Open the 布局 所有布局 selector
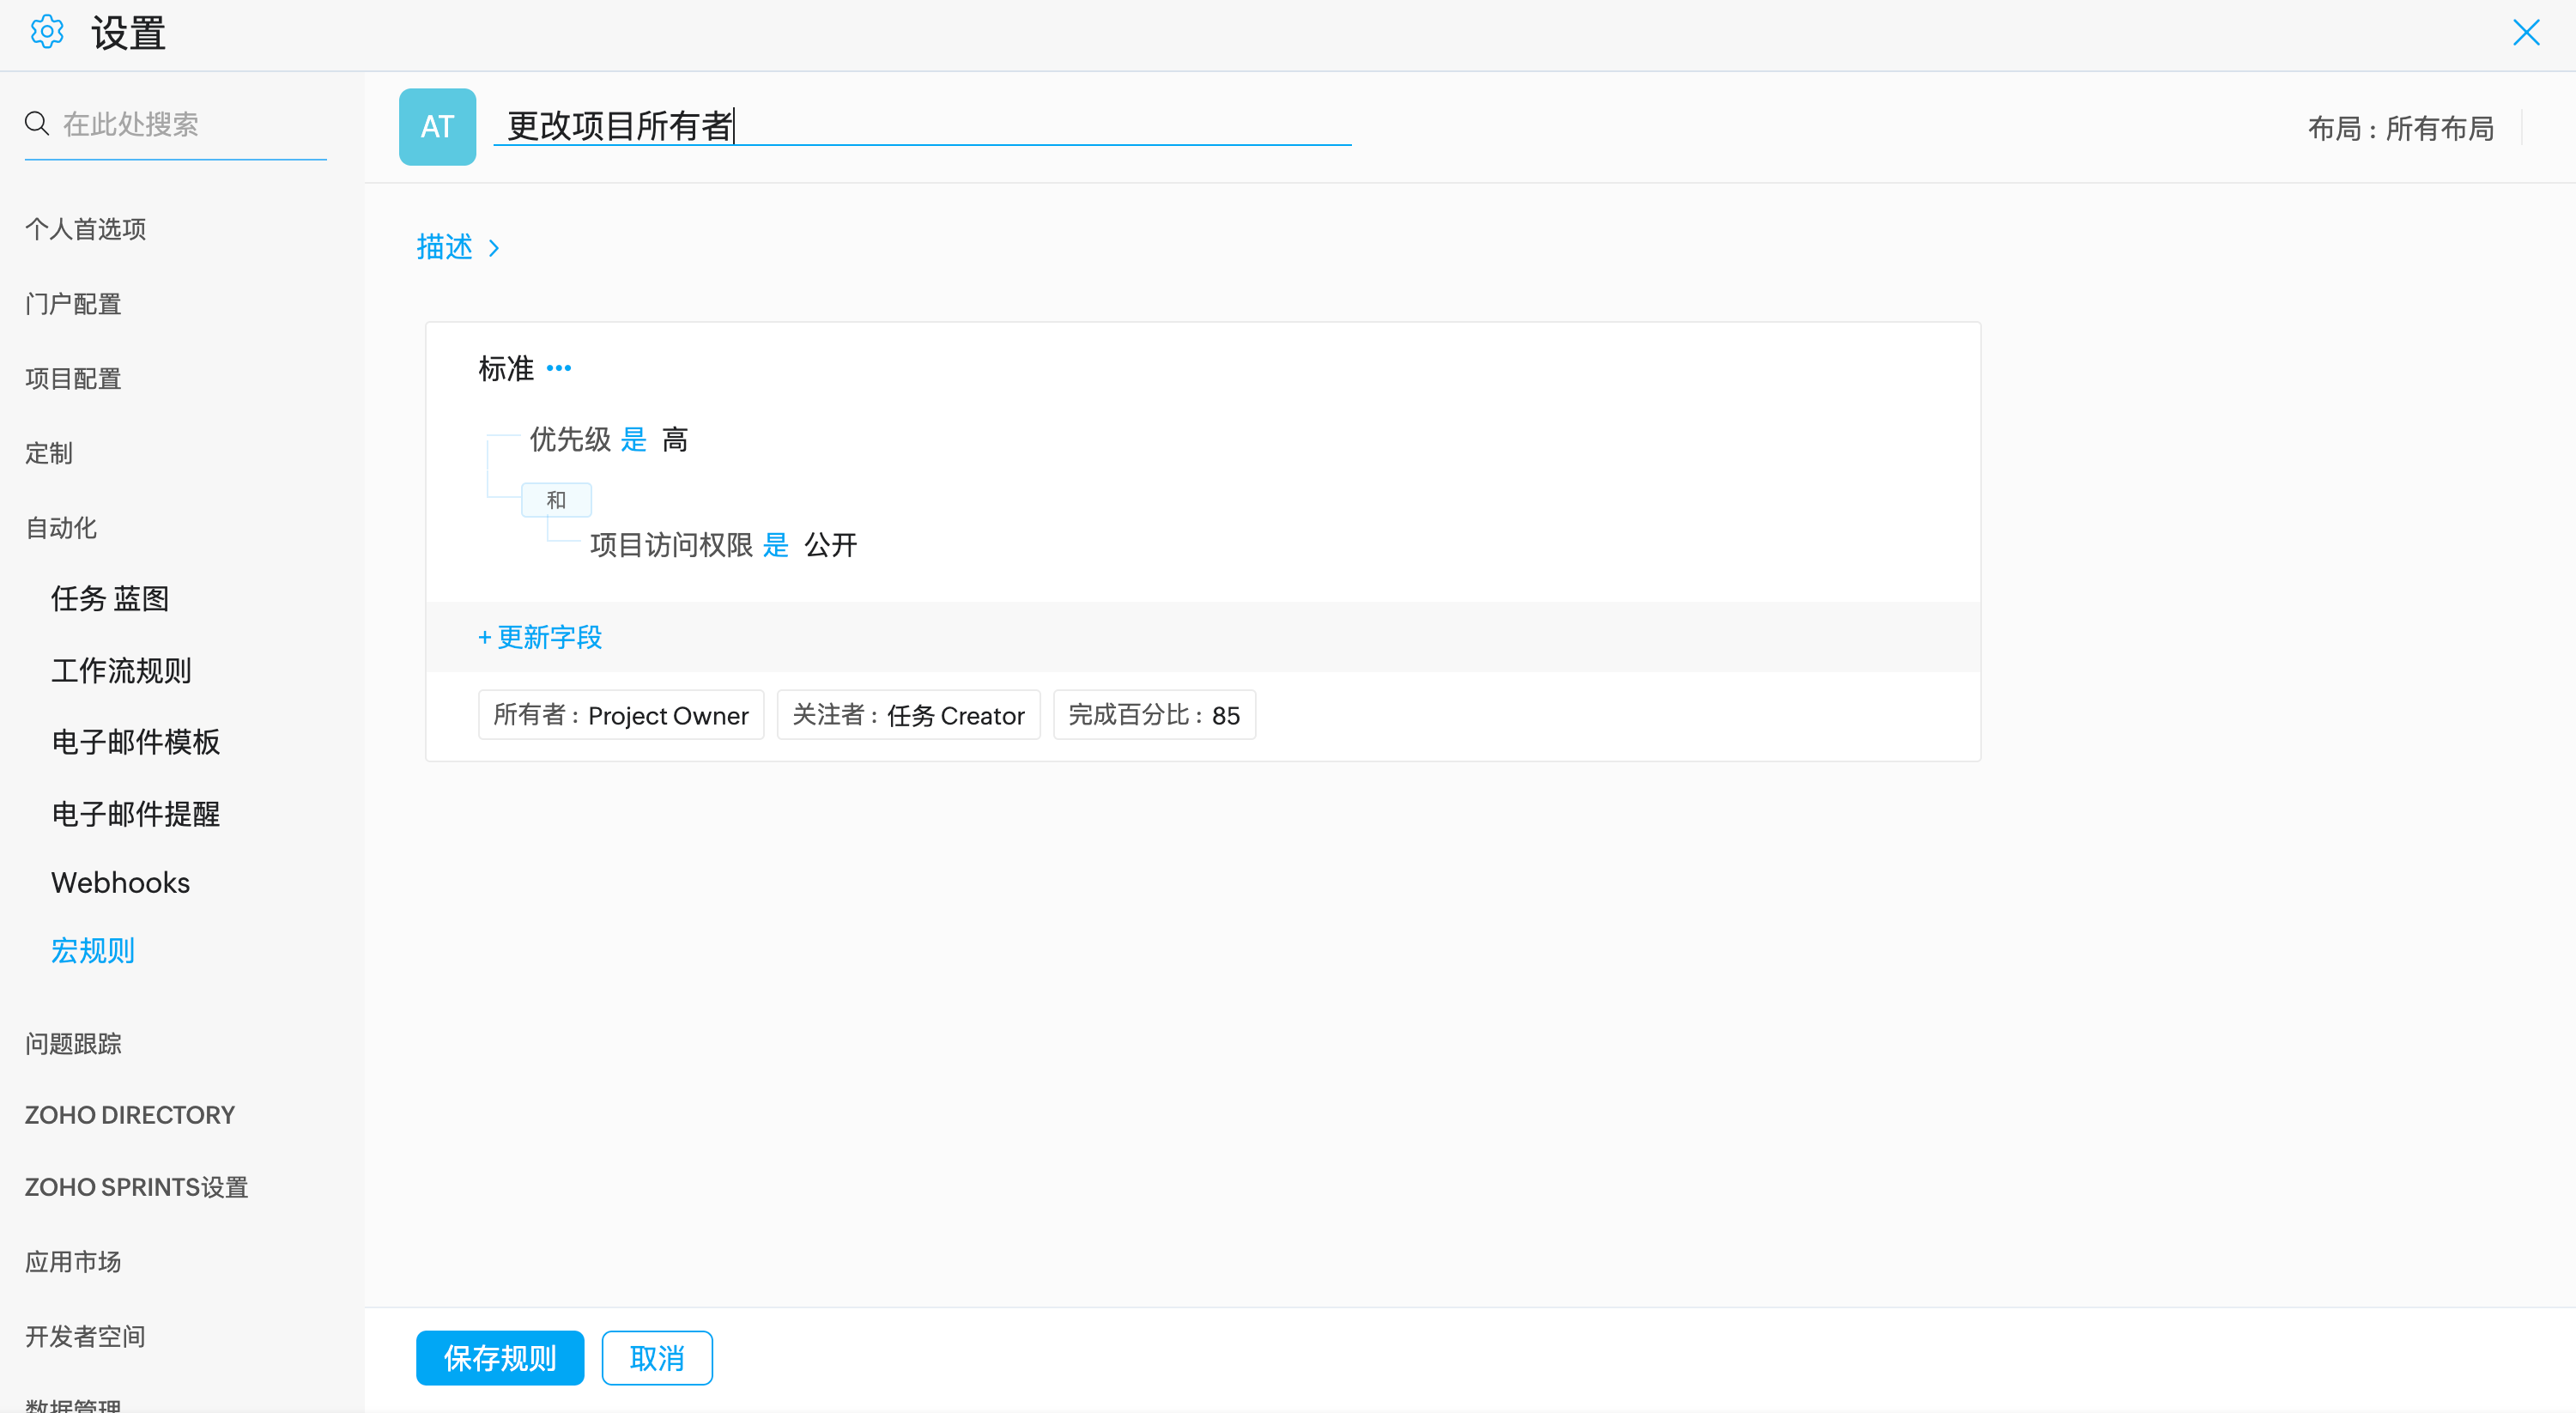Viewport: 2576px width, 1413px height. (2400, 129)
